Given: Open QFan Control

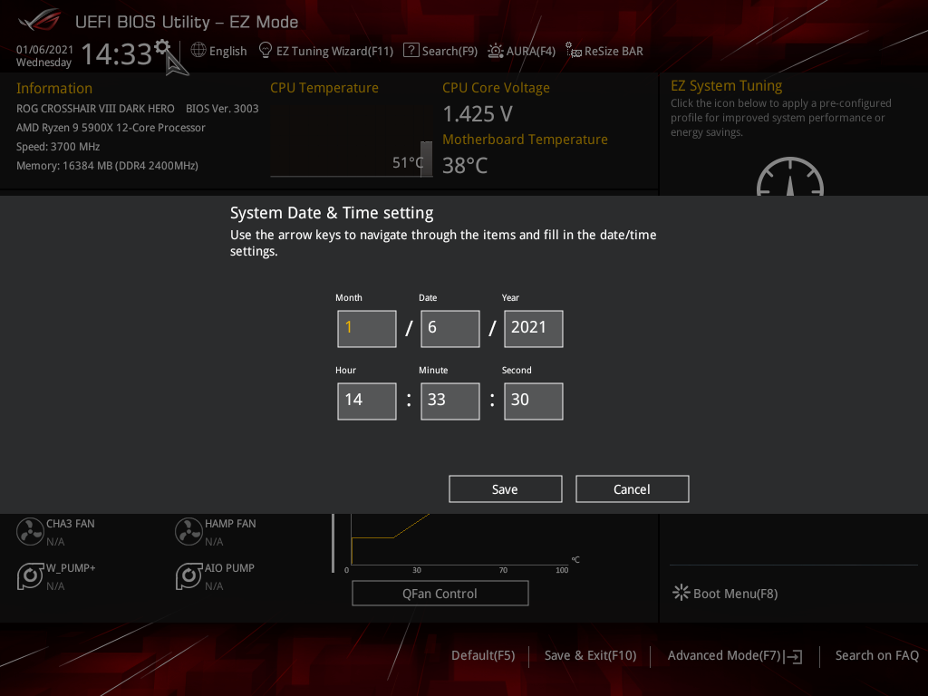Looking at the screenshot, I should [440, 593].
